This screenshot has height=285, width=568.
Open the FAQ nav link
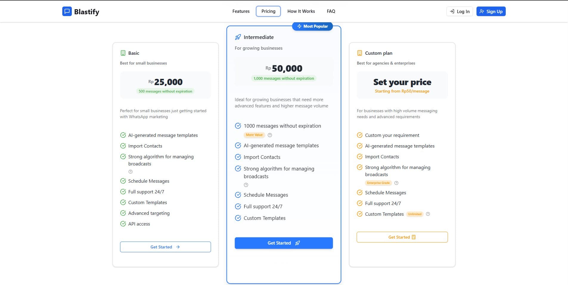tap(331, 11)
